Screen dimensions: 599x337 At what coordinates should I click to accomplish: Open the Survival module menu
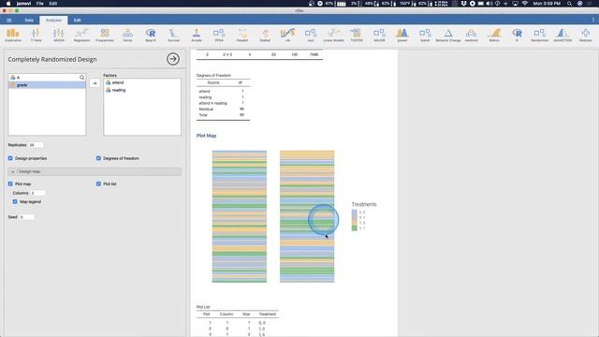coord(173,36)
